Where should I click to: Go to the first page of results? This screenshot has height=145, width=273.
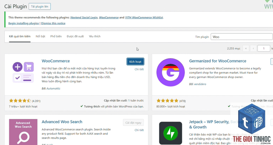246,48
